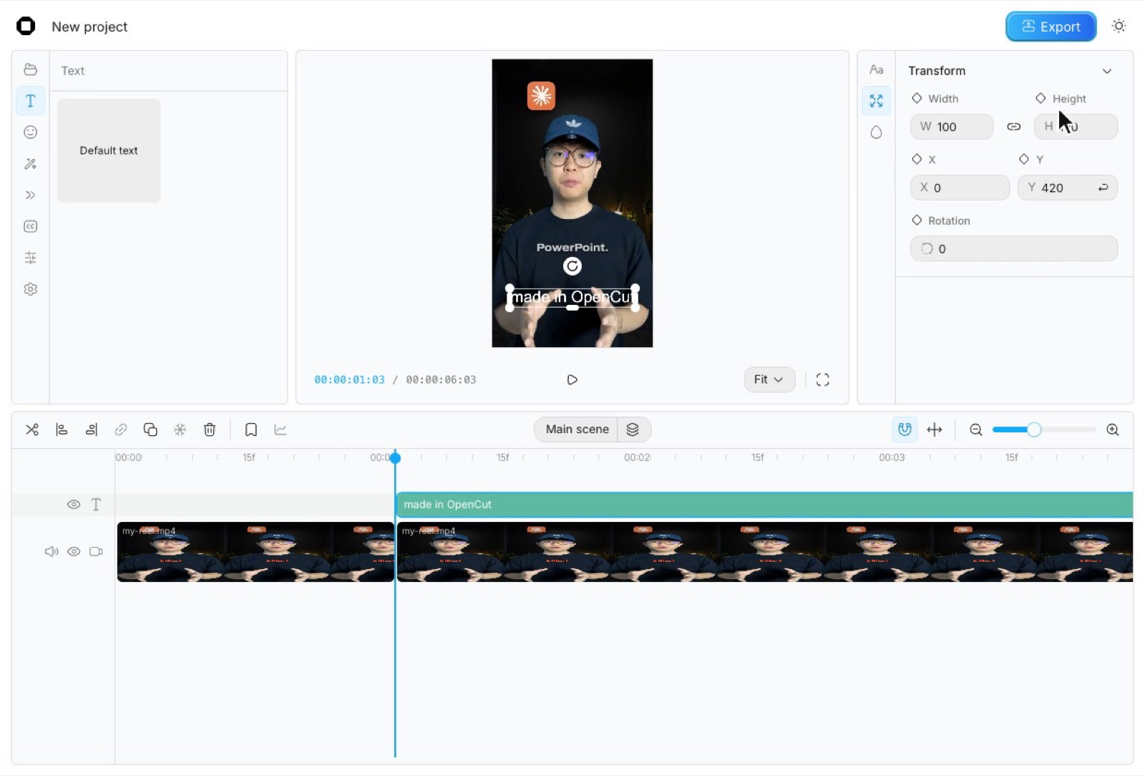
Task: Click the Export button
Action: [x=1051, y=26]
